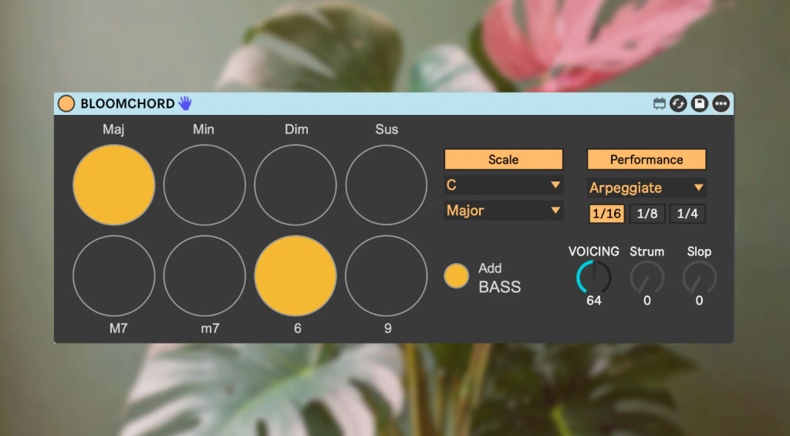The height and width of the screenshot is (436, 790).
Task: Toggle the BLOOMCHORD device activator circle
Action: [x=66, y=103]
